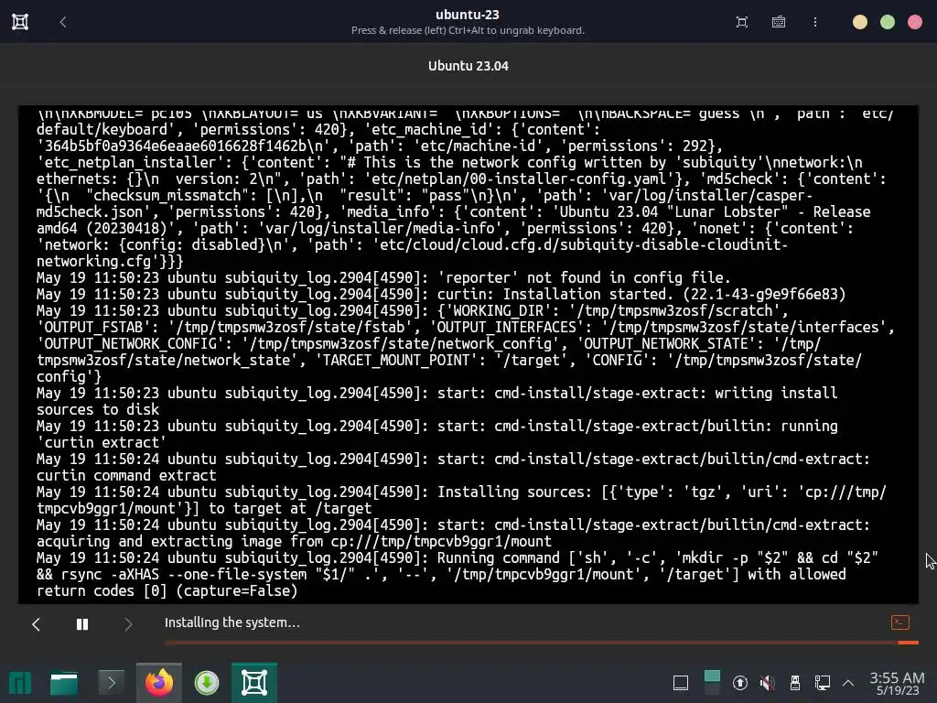Click the 'Installing the system…' status text
937x703 pixels.
tap(232, 622)
